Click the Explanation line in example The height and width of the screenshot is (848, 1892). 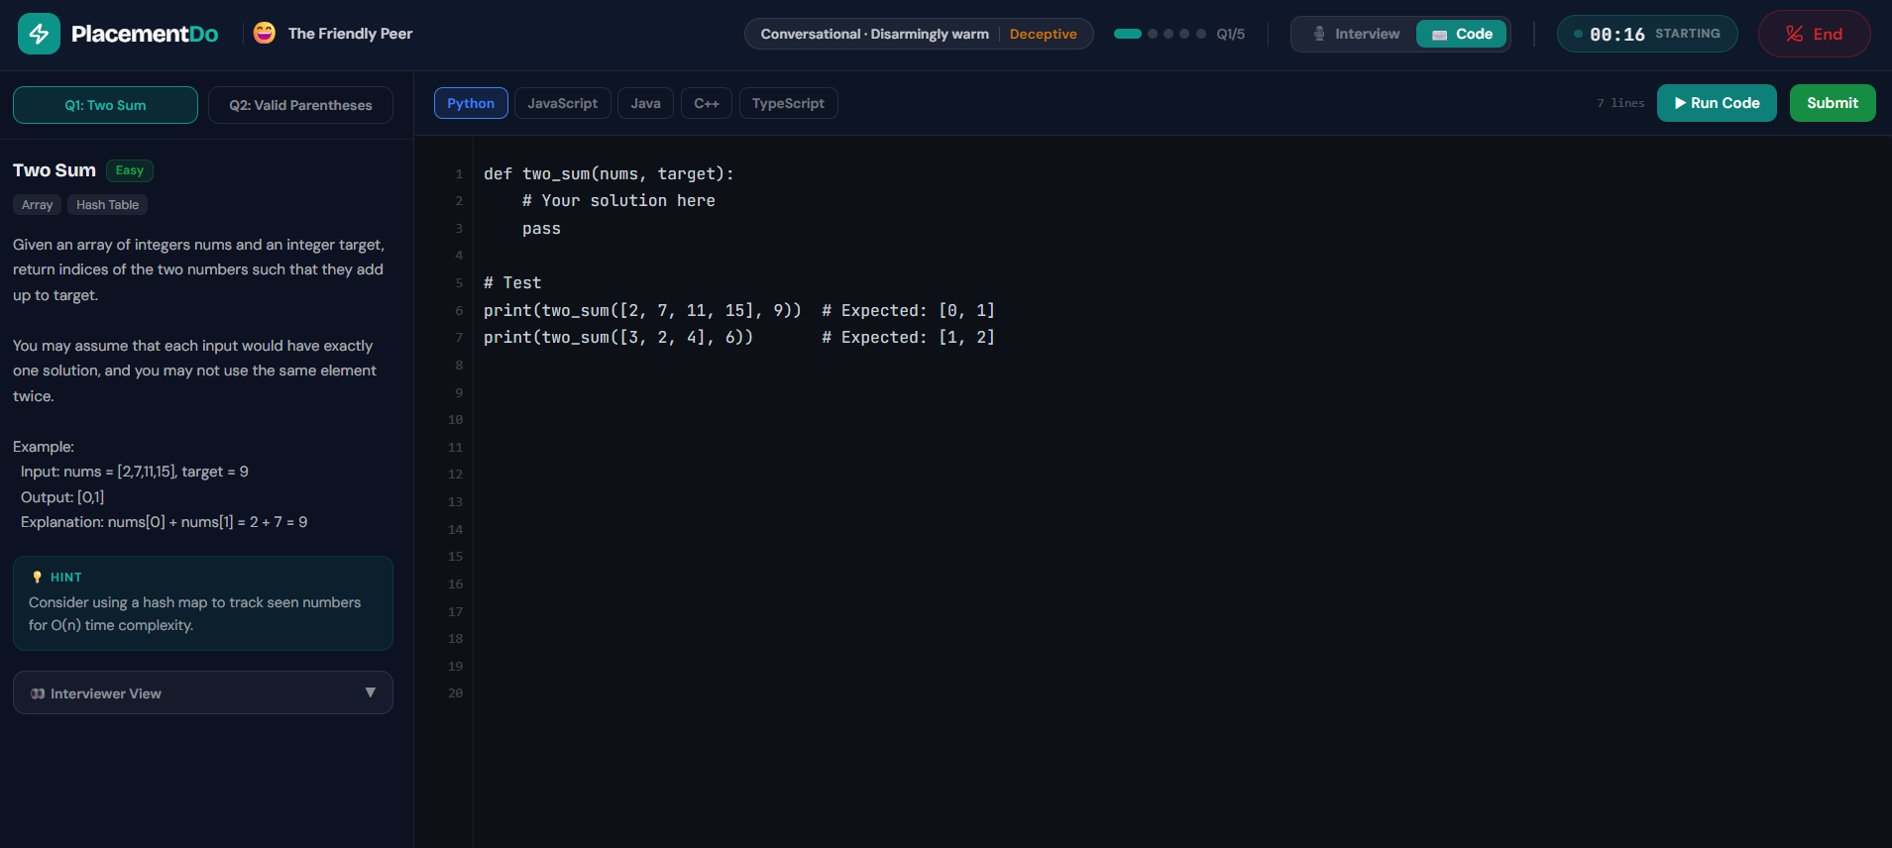pos(164,522)
